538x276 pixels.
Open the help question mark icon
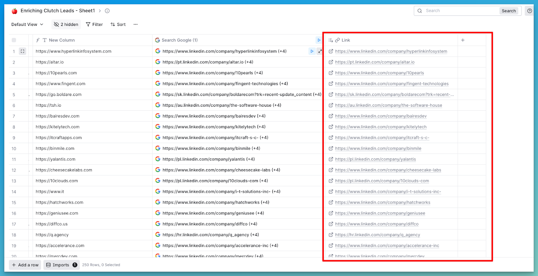(x=530, y=11)
